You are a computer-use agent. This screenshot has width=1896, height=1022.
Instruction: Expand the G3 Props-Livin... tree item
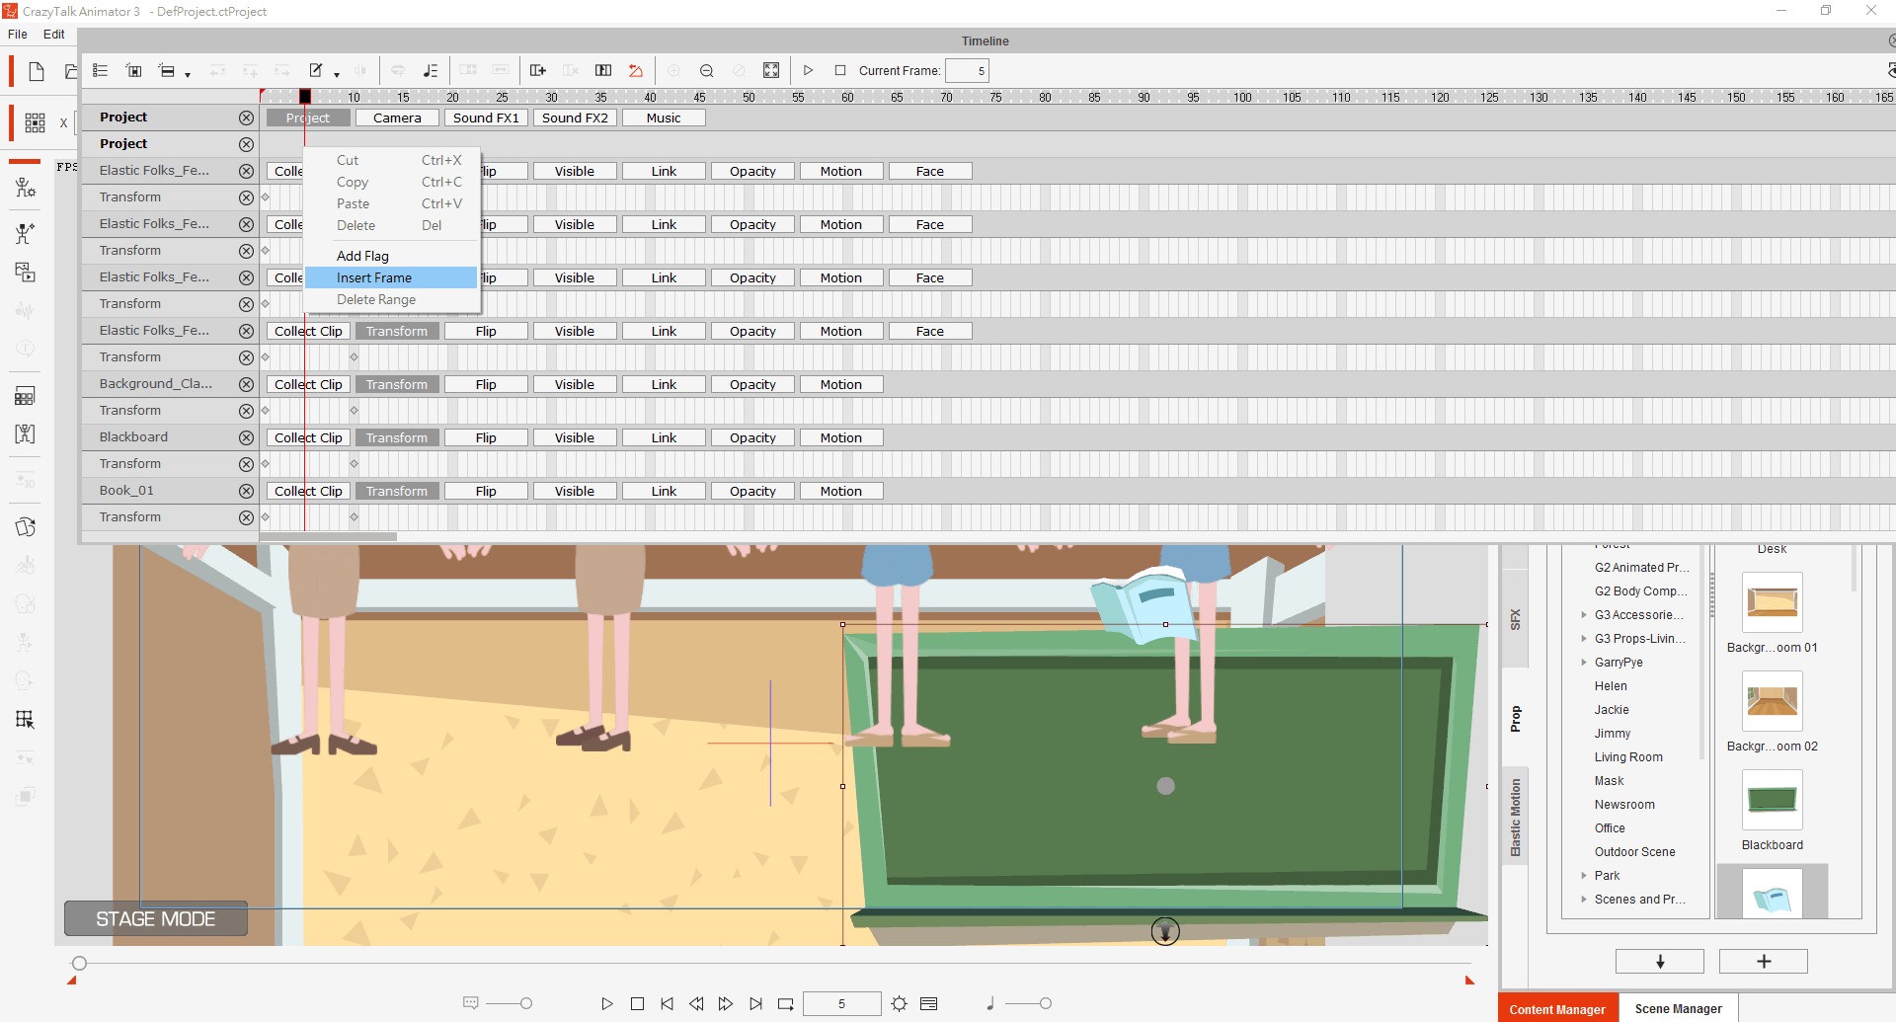[x=1584, y=639]
